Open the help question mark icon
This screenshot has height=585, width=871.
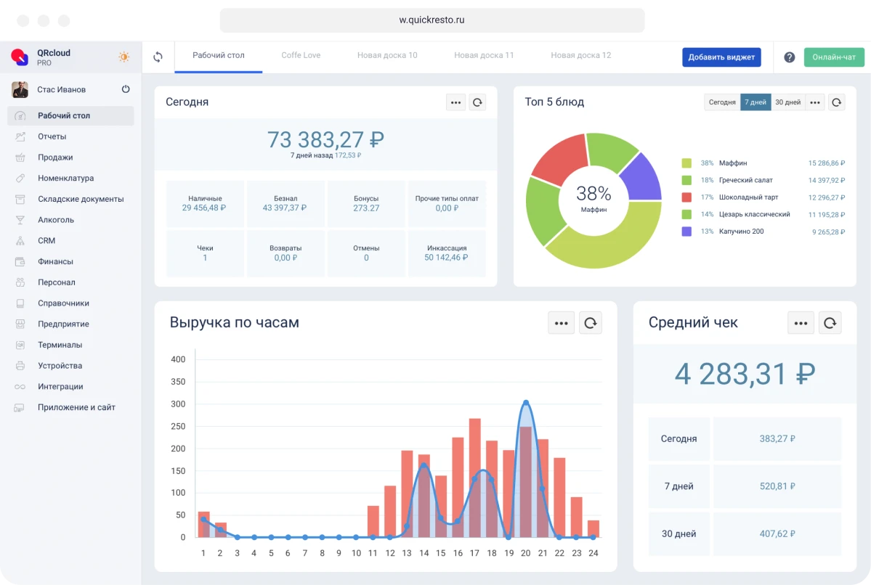click(x=790, y=57)
